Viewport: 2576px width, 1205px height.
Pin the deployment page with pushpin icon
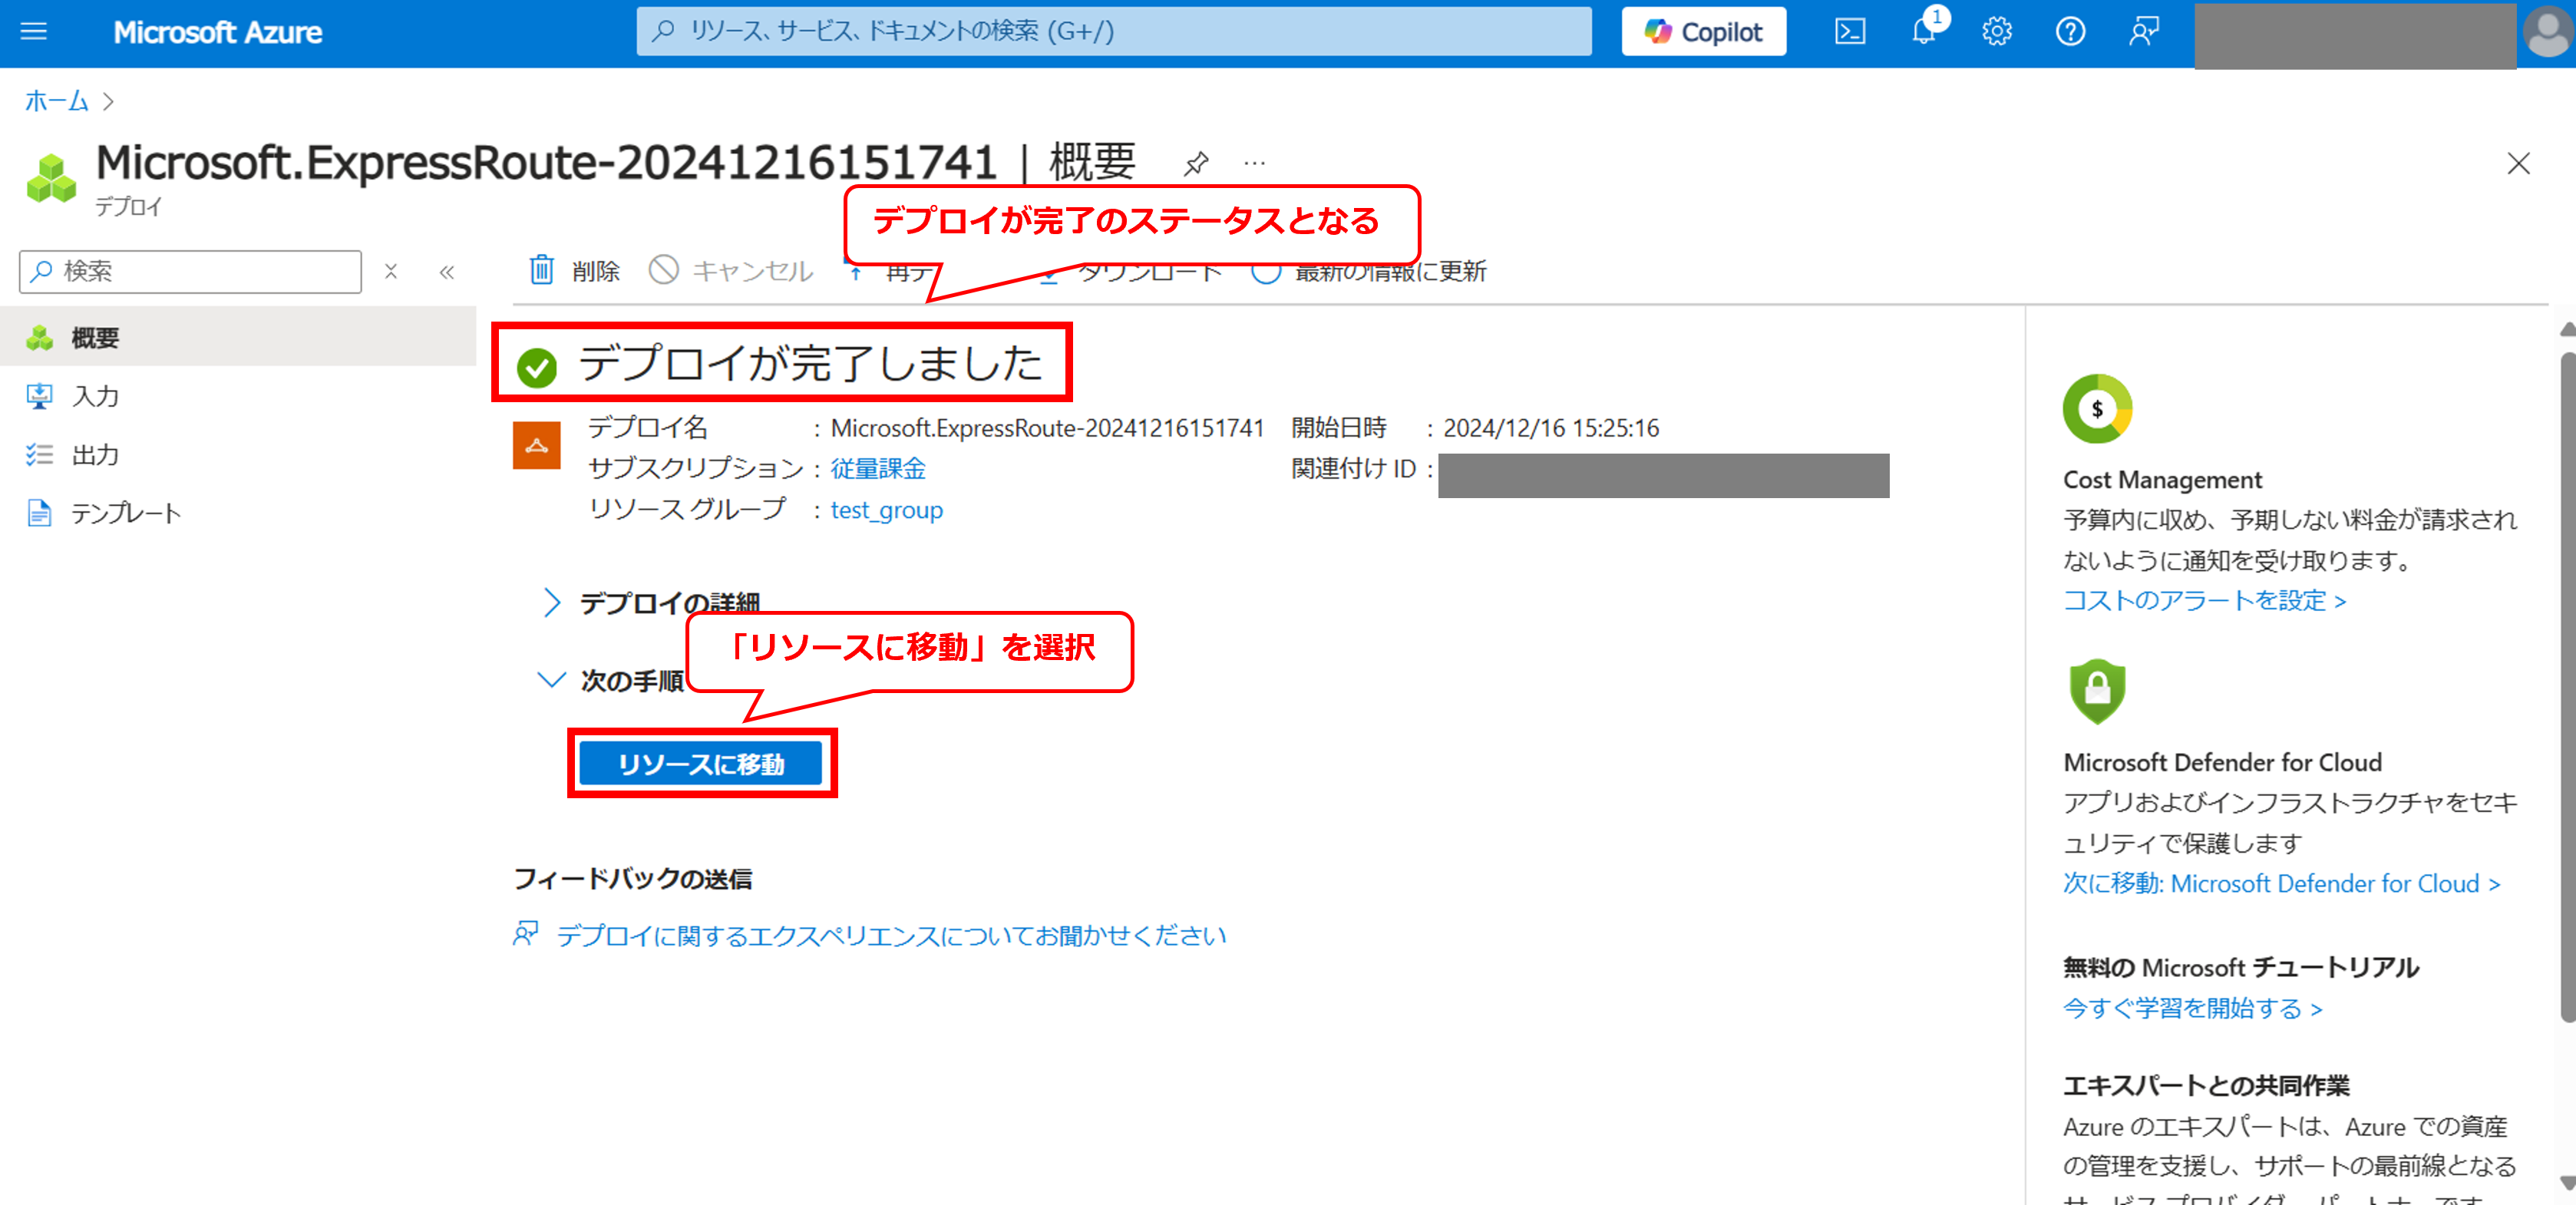point(1196,163)
